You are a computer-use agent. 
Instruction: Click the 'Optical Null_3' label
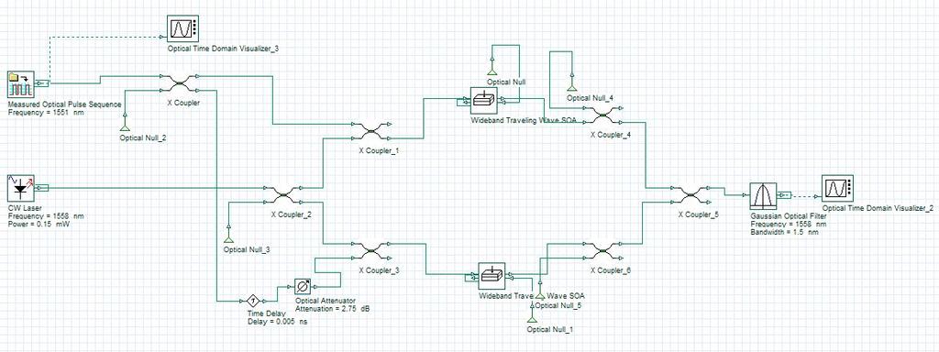click(247, 249)
